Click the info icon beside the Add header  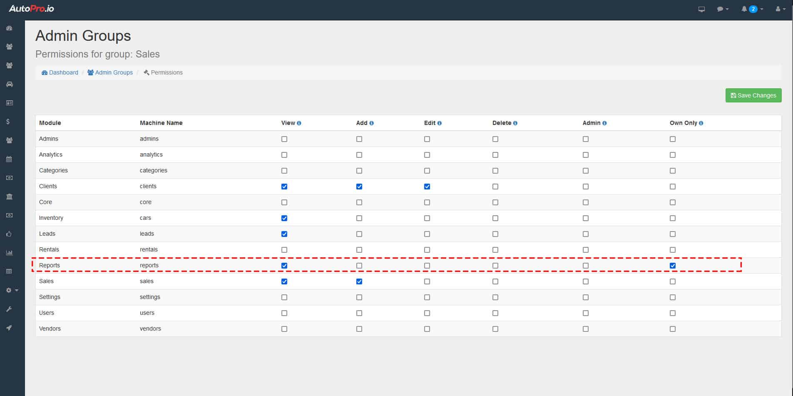coord(371,123)
